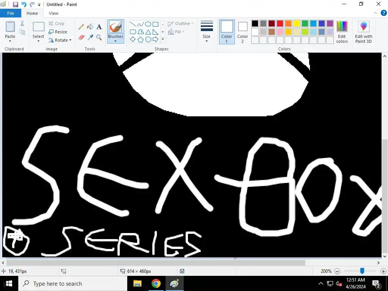Click the Resize button

tap(58, 32)
